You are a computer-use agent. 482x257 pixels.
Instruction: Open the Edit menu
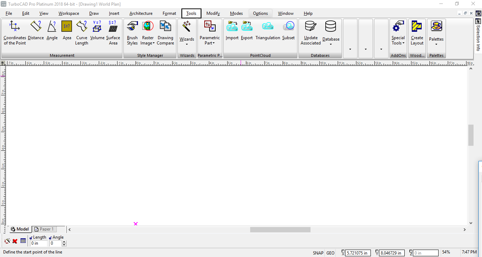[x=26, y=13]
